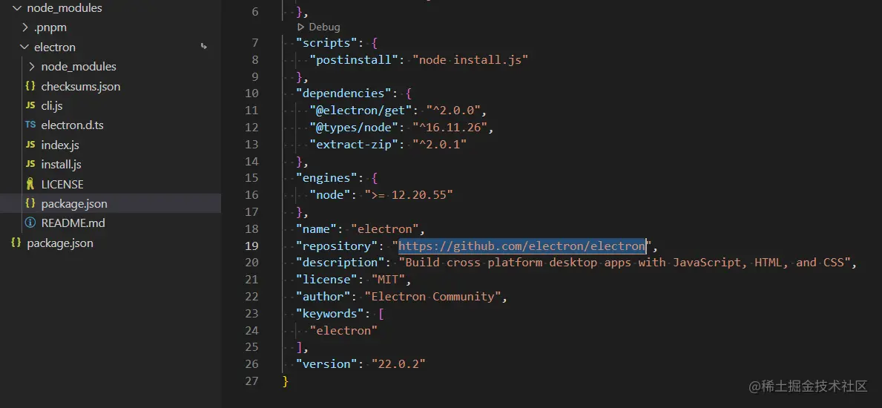Click the "node install.js" value
Viewport: 882px width, 408px height.
tap(470, 59)
